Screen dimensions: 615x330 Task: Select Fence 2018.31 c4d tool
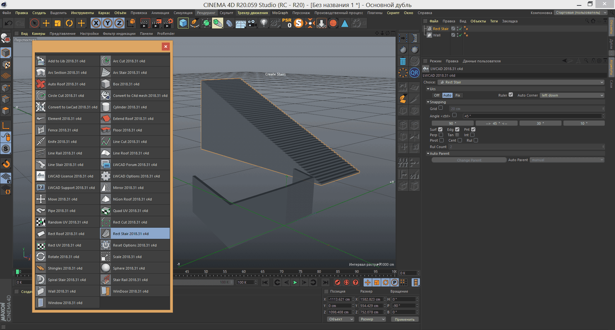pyautogui.click(x=67, y=130)
